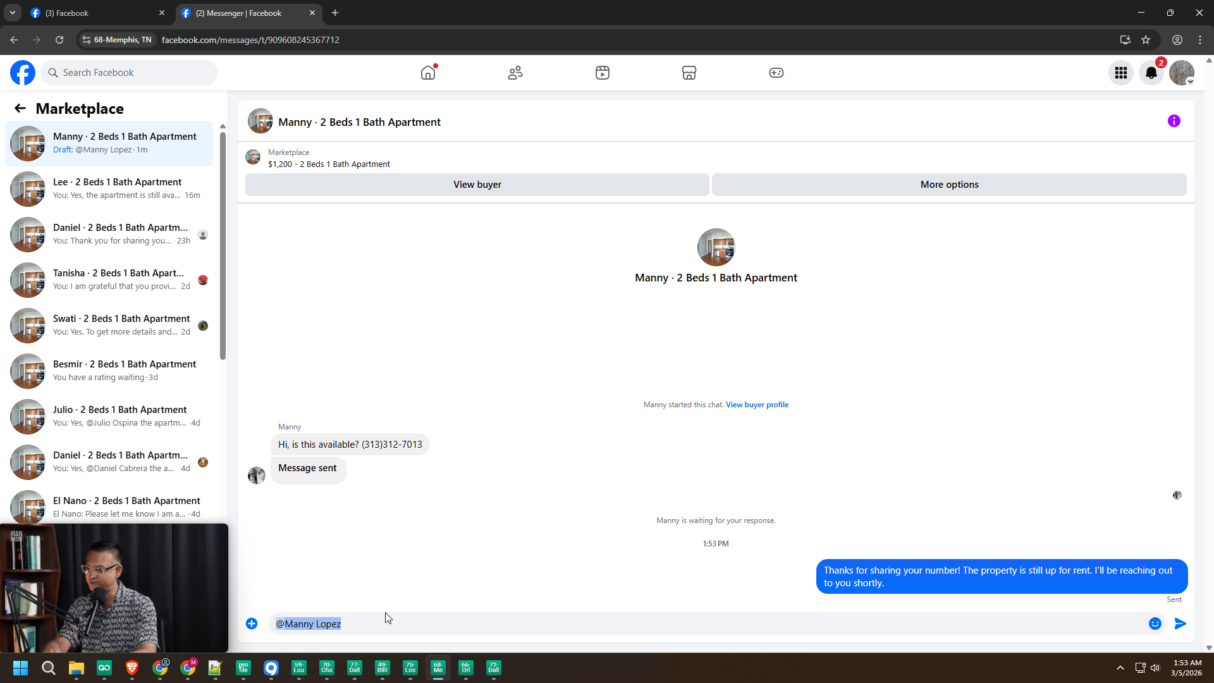Image resolution: width=1214 pixels, height=683 pixels.
Task: Open the volume control in system tray
Action: (x=1155, y=668)
